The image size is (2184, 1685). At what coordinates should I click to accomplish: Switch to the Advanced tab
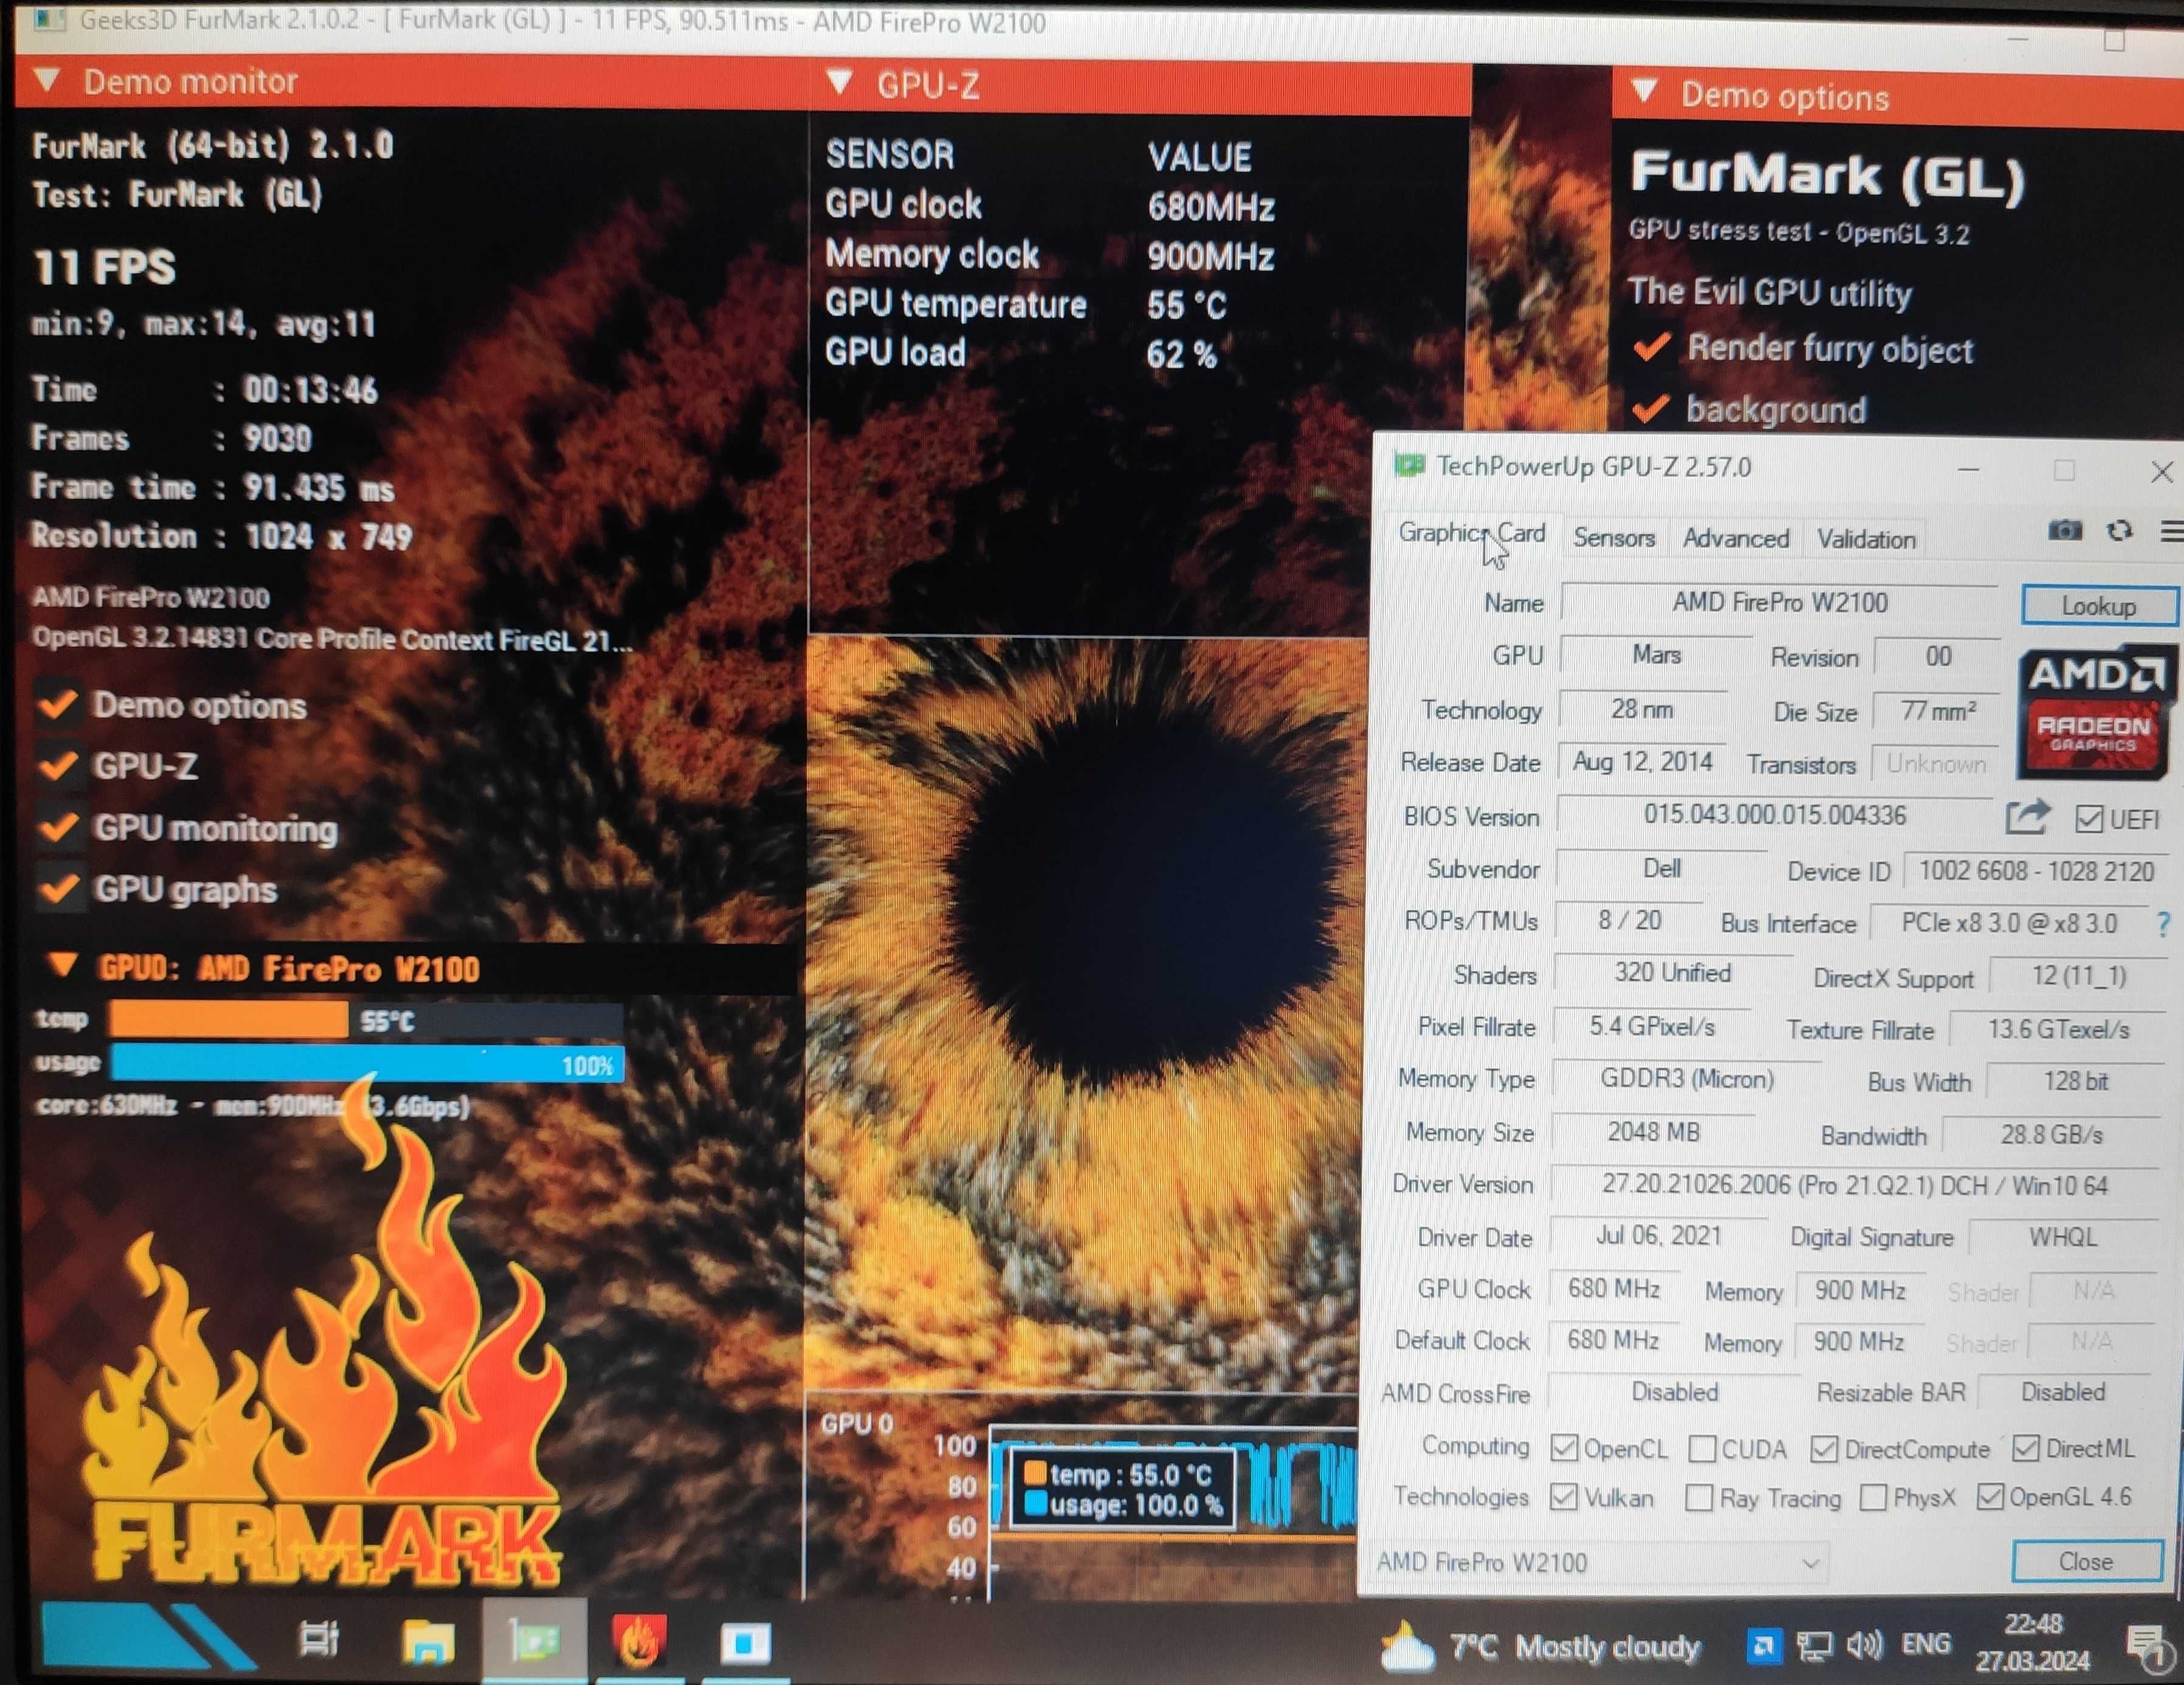point(1735,538)
